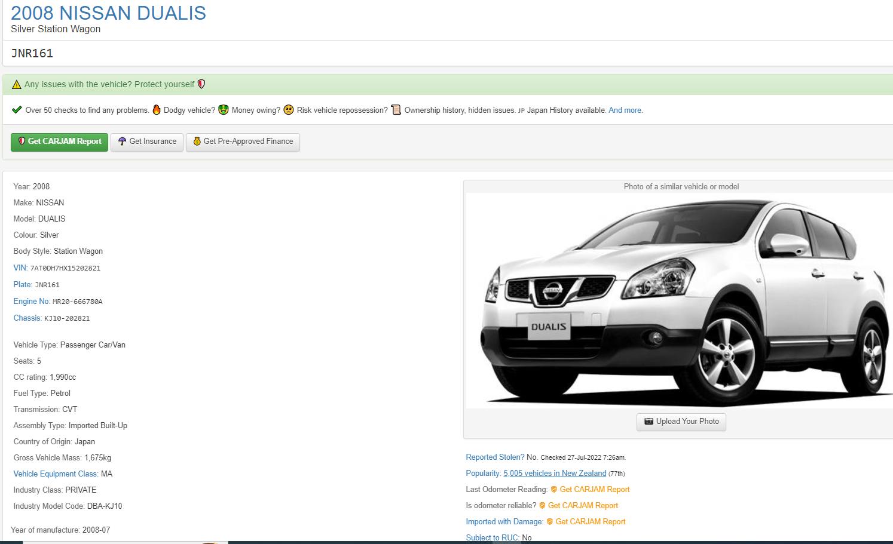This screenshot has height=544, width=893.
Task: Click the fire icon beside 'Dodgy vehicle?'
Action: pyautogui.click(x=157, y=110)
